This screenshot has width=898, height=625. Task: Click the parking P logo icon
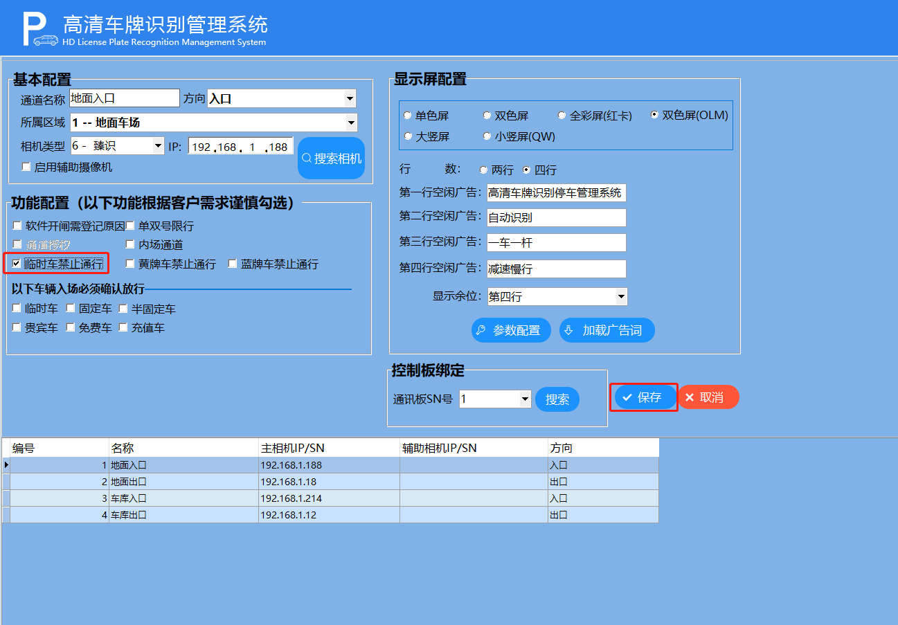pyautogui.click(x=40, y=30)
